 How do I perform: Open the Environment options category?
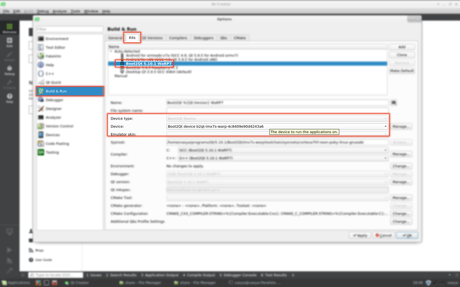(x=70, y=39)
